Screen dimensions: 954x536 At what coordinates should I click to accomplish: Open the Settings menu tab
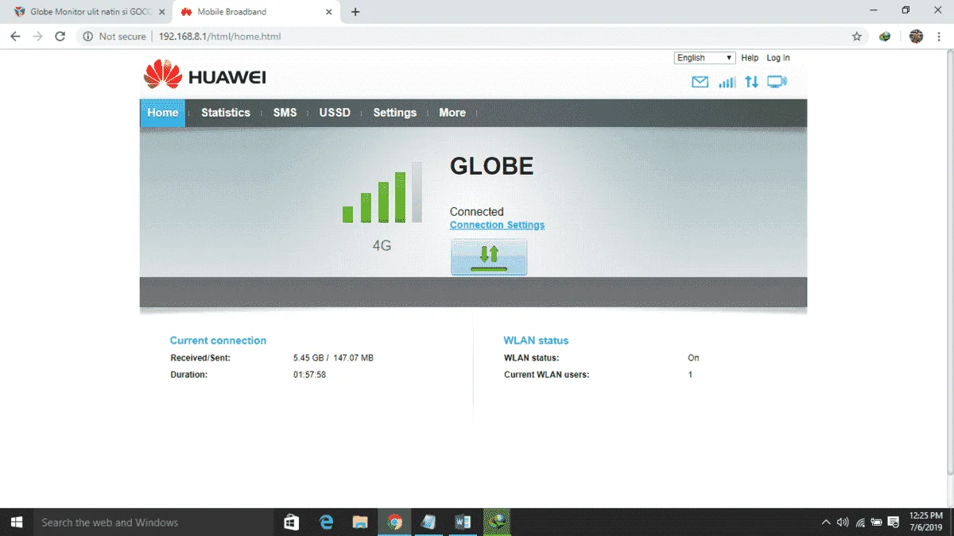(x=395, y=113)
